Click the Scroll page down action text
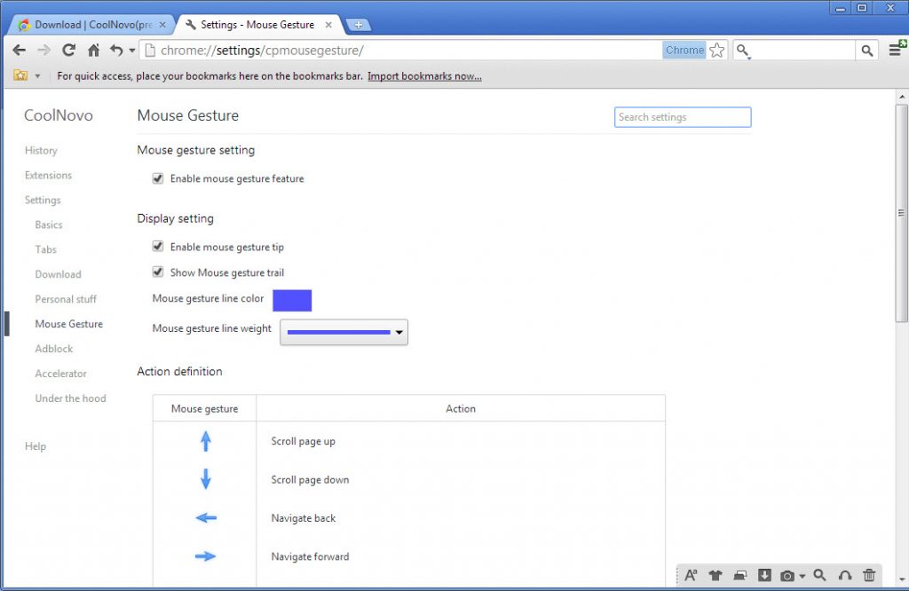 click(x=310, y=480)
